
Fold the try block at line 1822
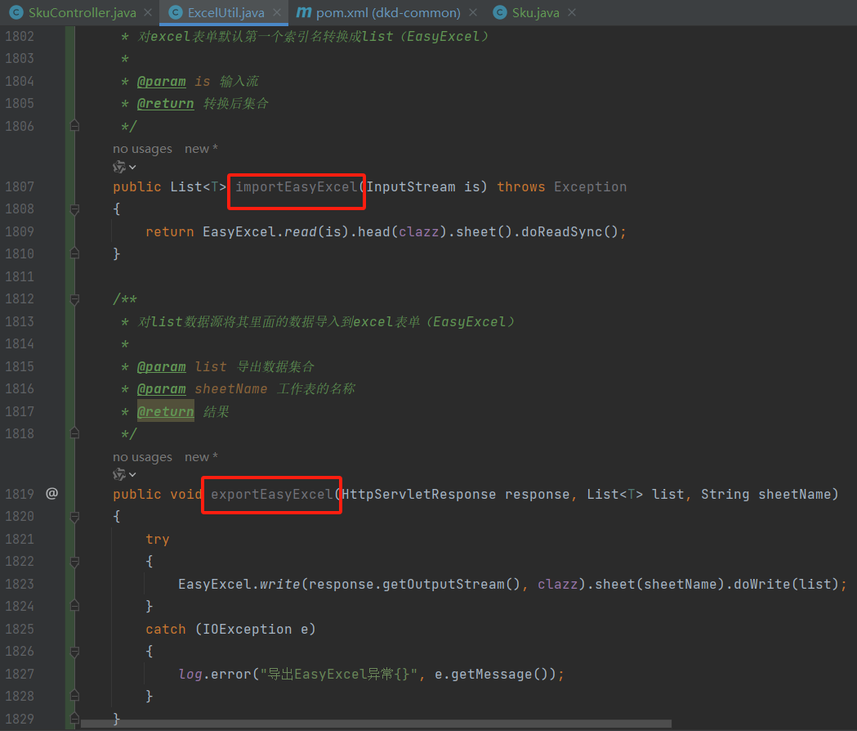click(75, 562)
